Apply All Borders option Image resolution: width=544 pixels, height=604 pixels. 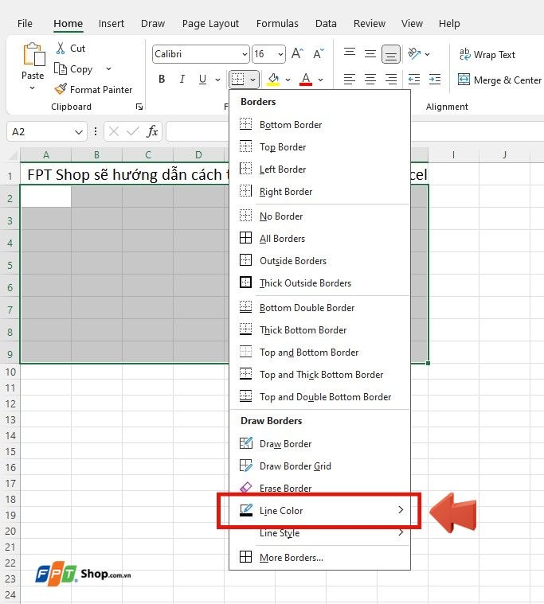pos(319,239)
